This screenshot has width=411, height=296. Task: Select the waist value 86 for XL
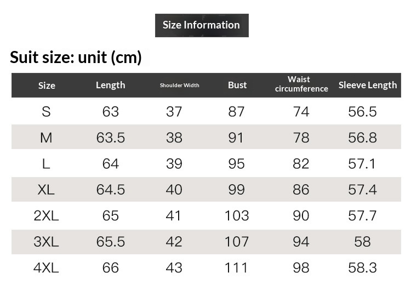(301, 190)
